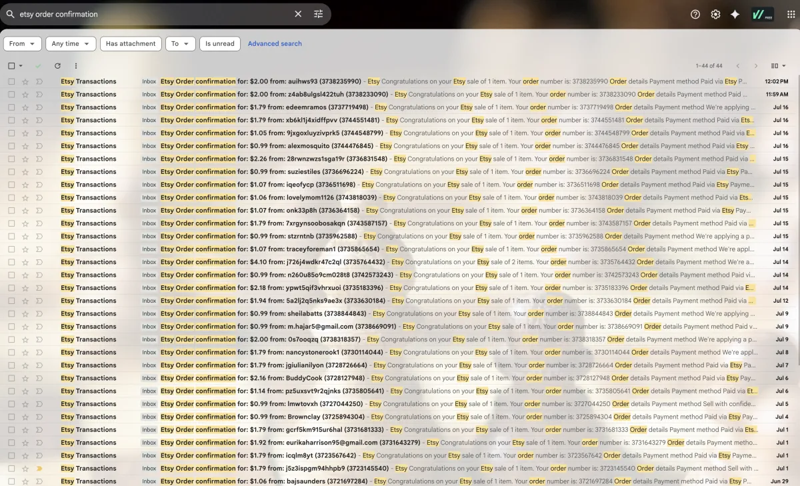Check the box for the iqeofycp order
Screen dimensions: 800x486
[11, 185]
